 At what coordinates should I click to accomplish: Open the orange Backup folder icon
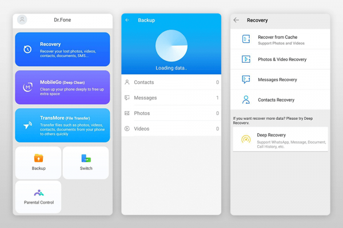pos(38,158)
